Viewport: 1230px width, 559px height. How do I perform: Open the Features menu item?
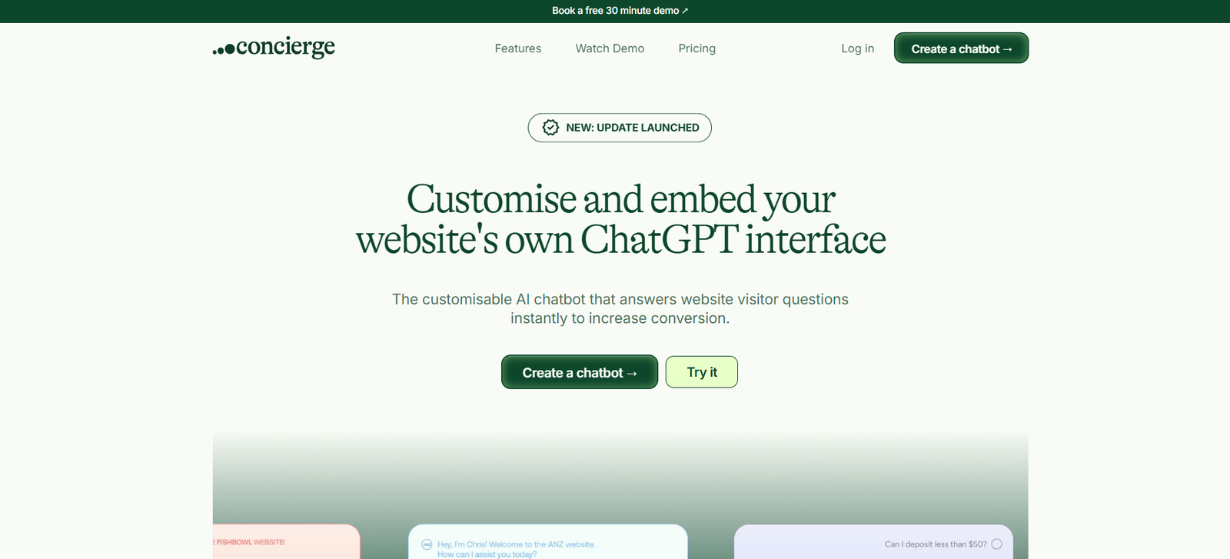pyautogui.click(x=517, y=48)
